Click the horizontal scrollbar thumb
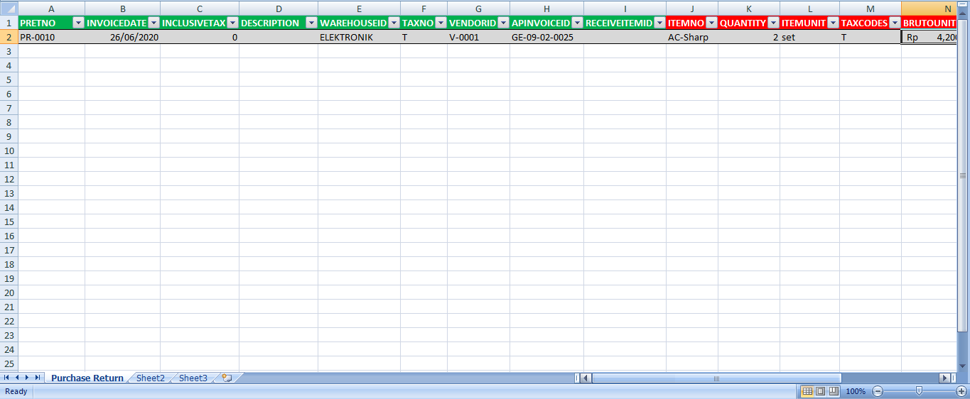 [716, 378]
